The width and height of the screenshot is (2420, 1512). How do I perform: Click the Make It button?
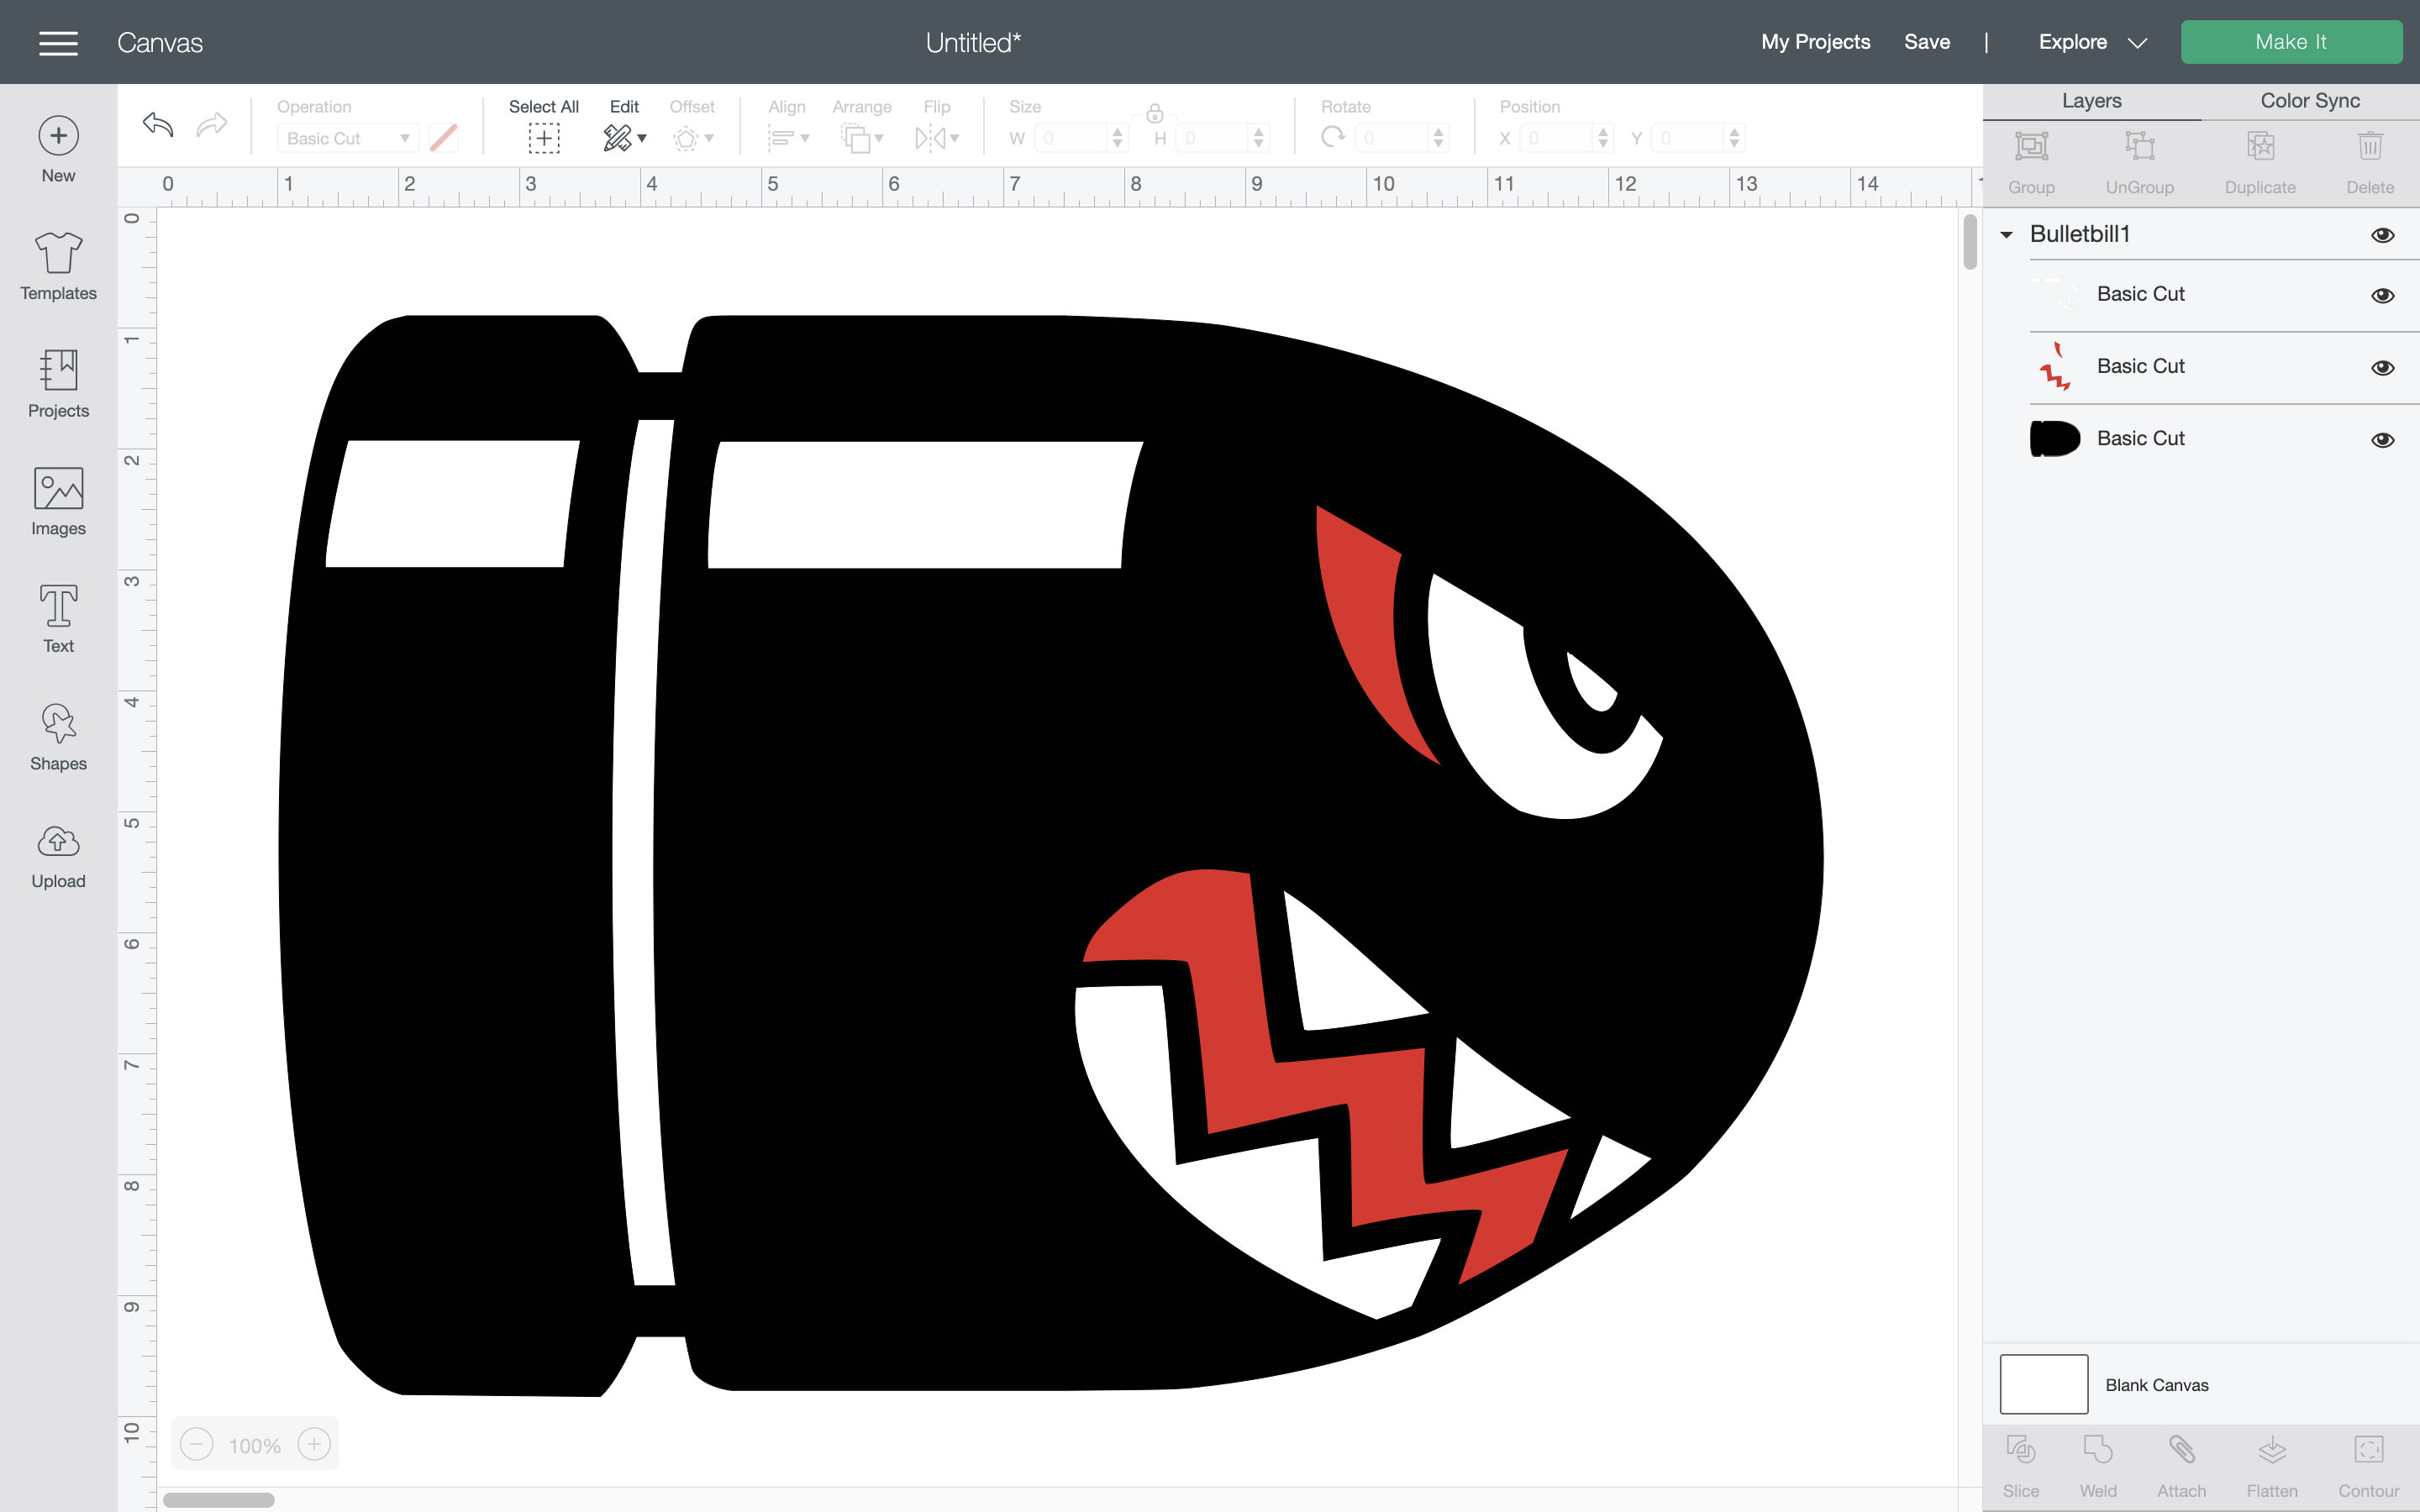2292,42
